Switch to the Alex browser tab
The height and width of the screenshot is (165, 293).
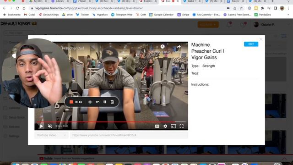[235, 1]
